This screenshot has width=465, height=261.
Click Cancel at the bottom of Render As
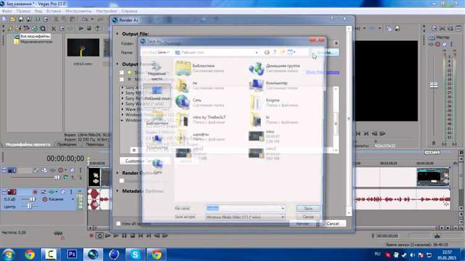(332, 224)
